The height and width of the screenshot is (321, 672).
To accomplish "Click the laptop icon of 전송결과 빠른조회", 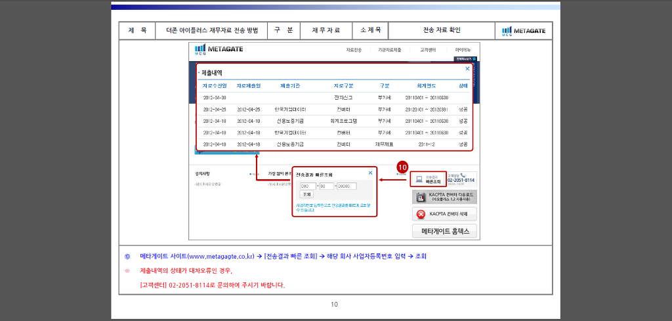I will [419, 179].
